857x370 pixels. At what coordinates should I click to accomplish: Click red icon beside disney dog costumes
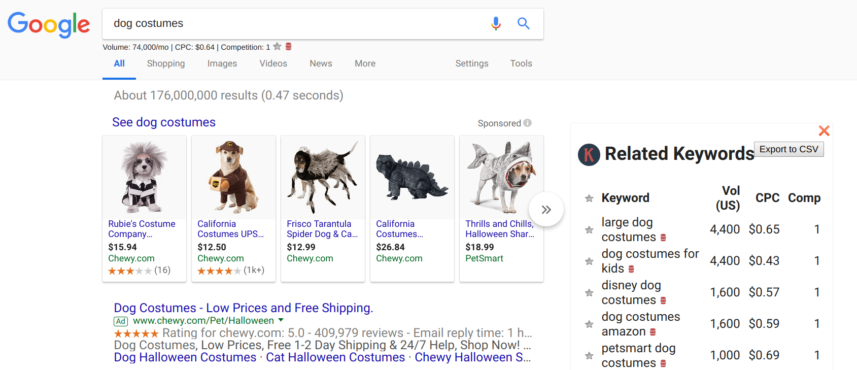pyautogui.click(x=663, y=300)
